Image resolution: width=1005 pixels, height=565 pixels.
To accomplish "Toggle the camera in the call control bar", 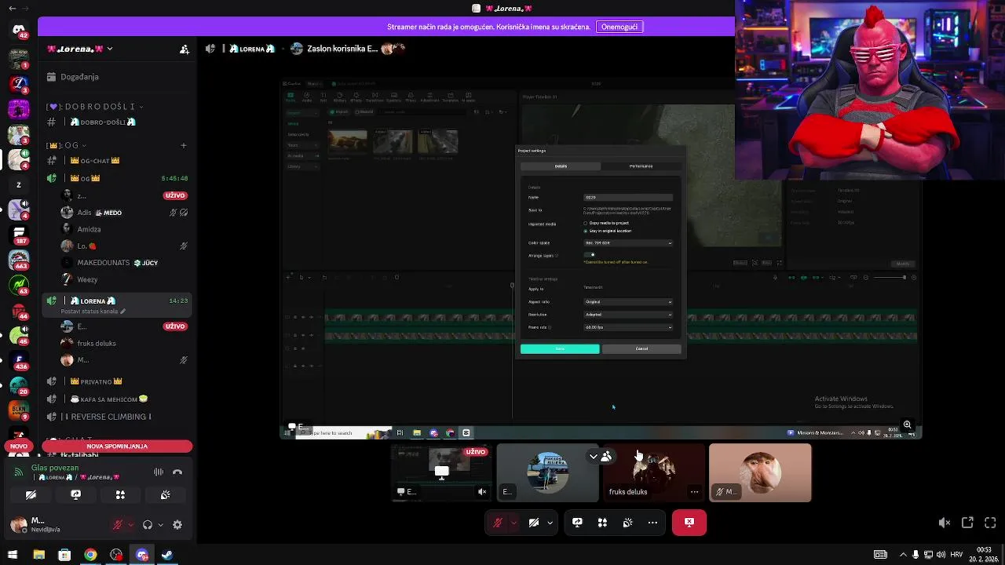I will pyautogui.click(x=534, y=523).
